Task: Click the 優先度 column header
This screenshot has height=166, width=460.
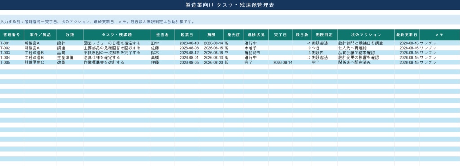Action: point(234,34)
